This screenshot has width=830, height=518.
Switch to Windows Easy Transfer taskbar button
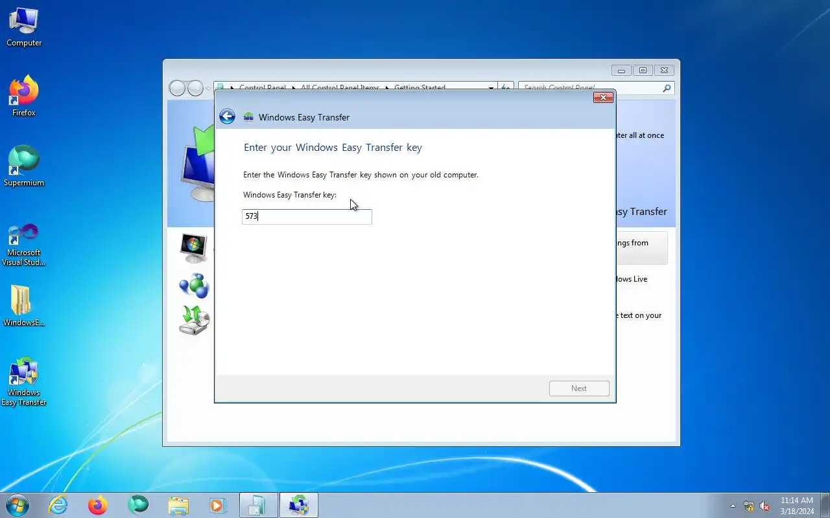[299, 505]
